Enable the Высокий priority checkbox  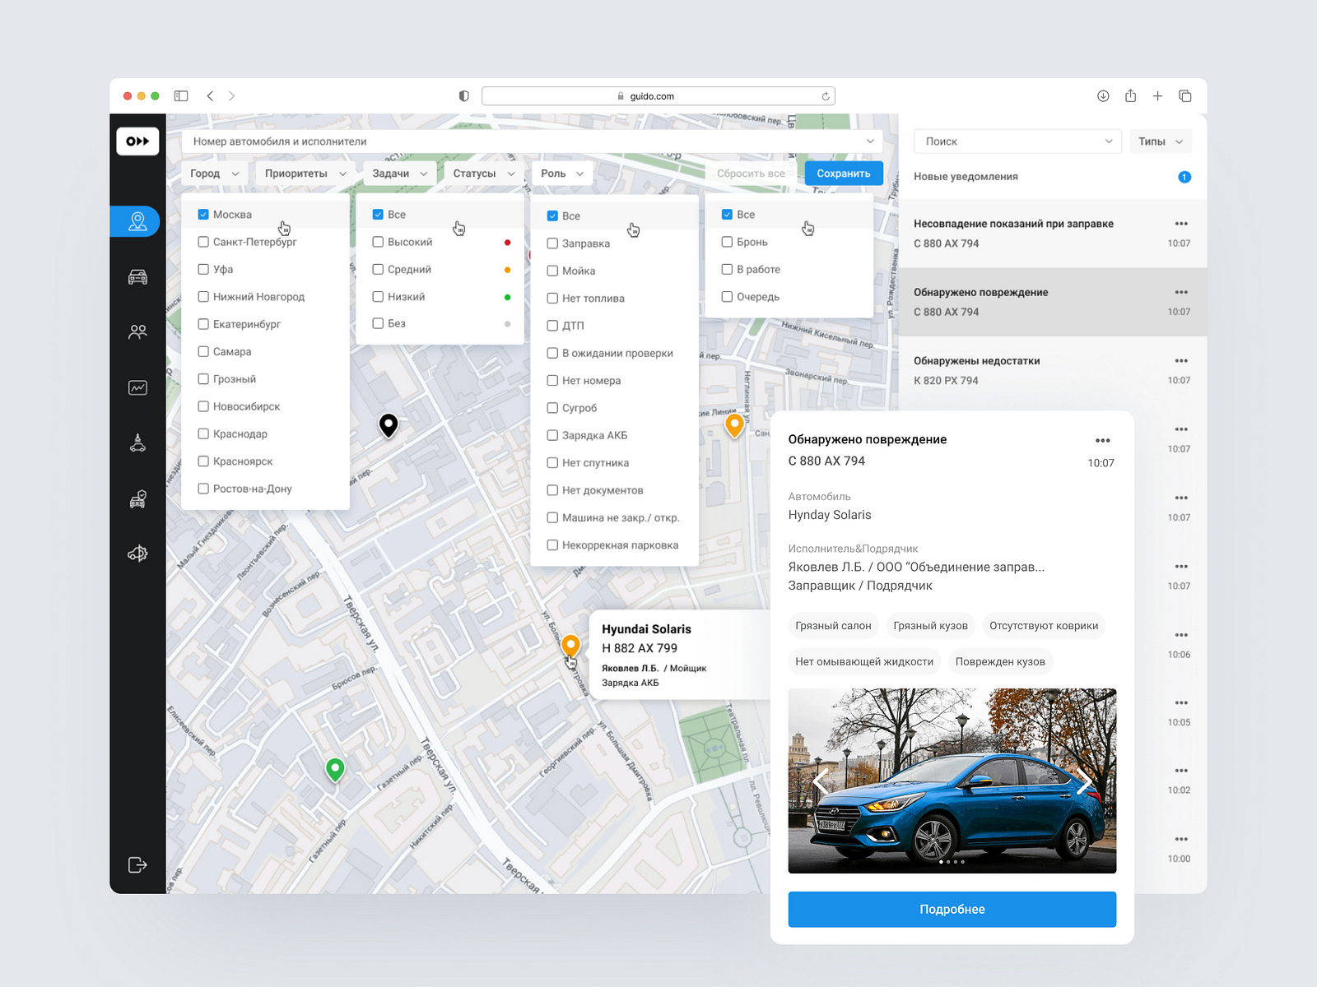tap(376, 241)
